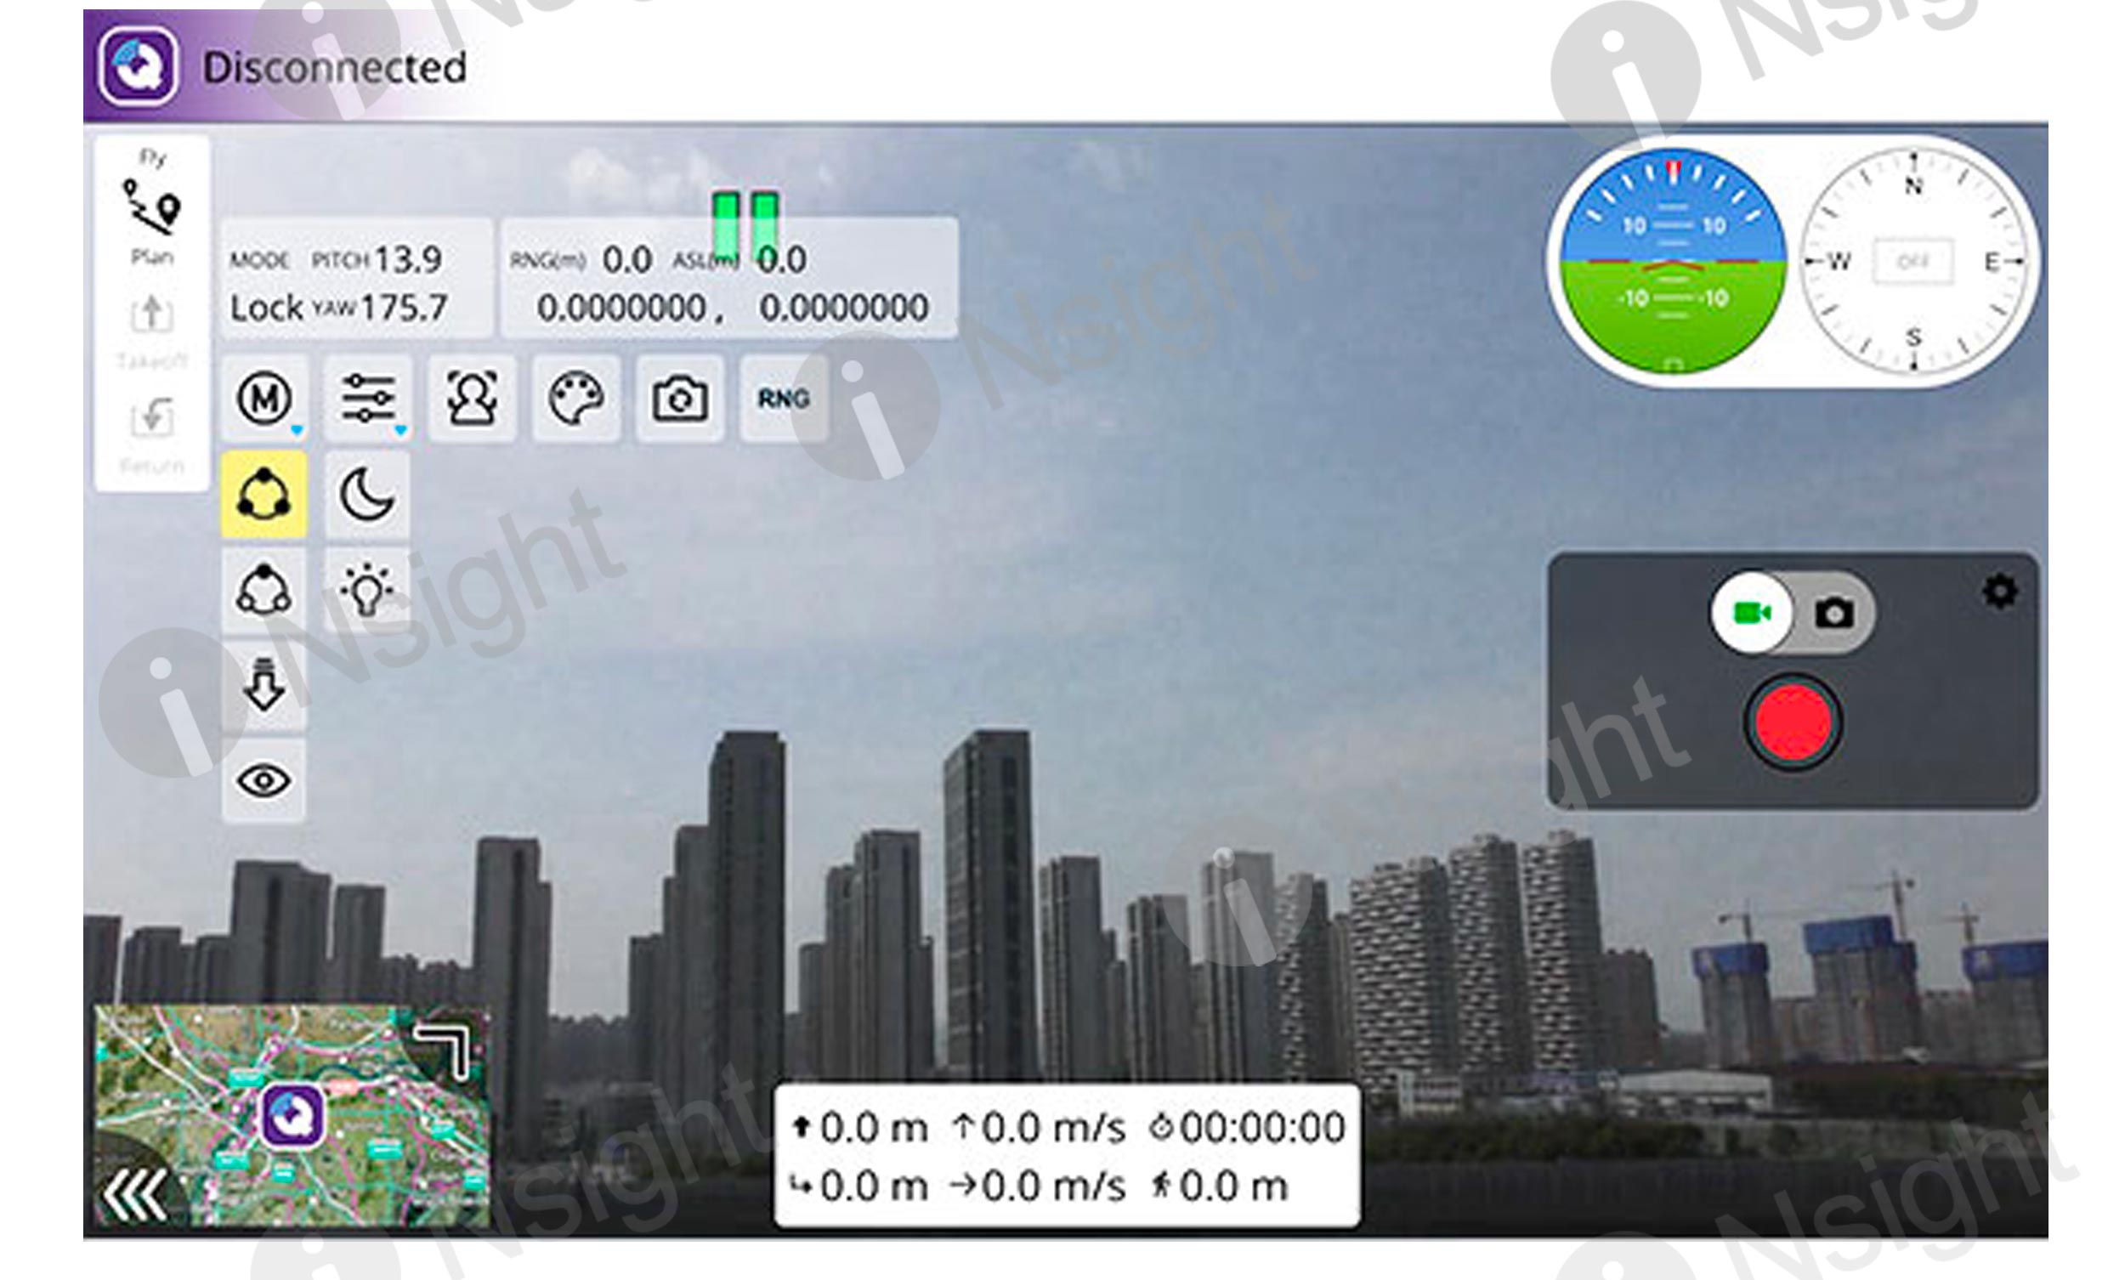2125x1280 pixels.
Task: Click the camera switch icon
Action: tap(680, 399)
